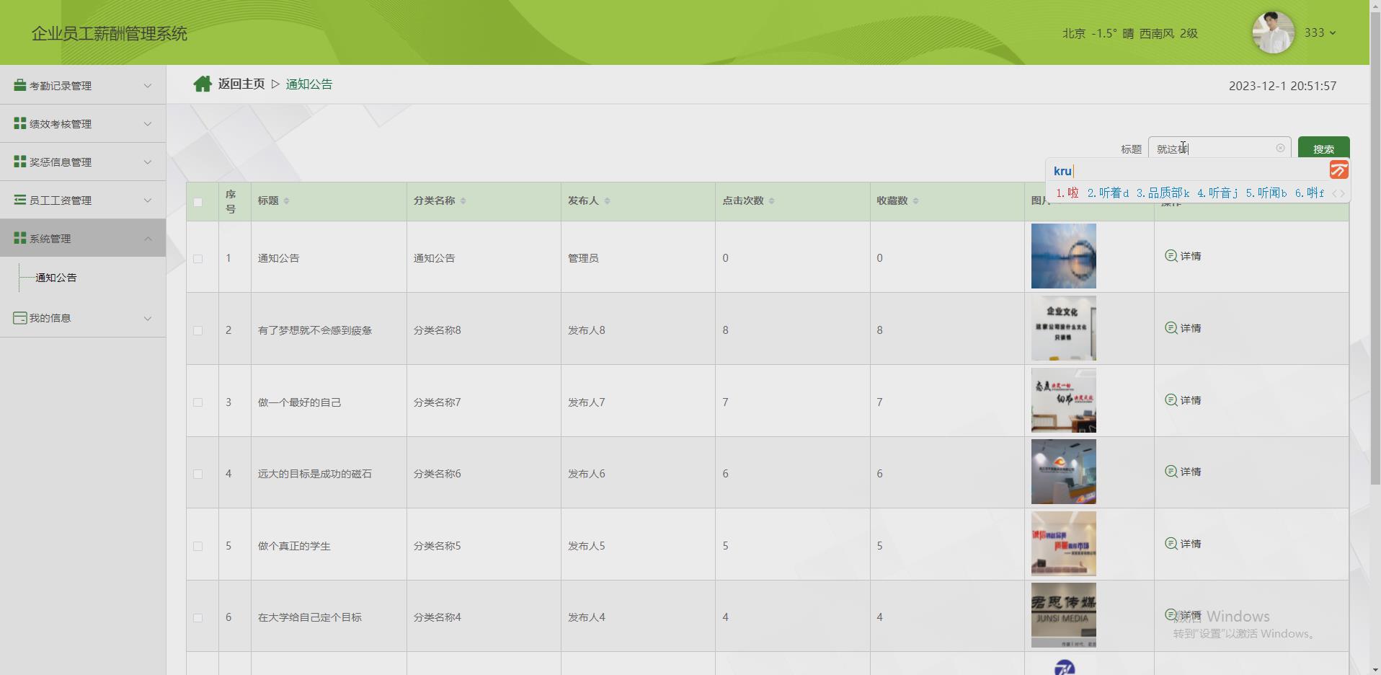The height and width of the screenshot is (675, 1381).
Task: Click the 系统管理 grid icon
Action: tap(20, 238)
